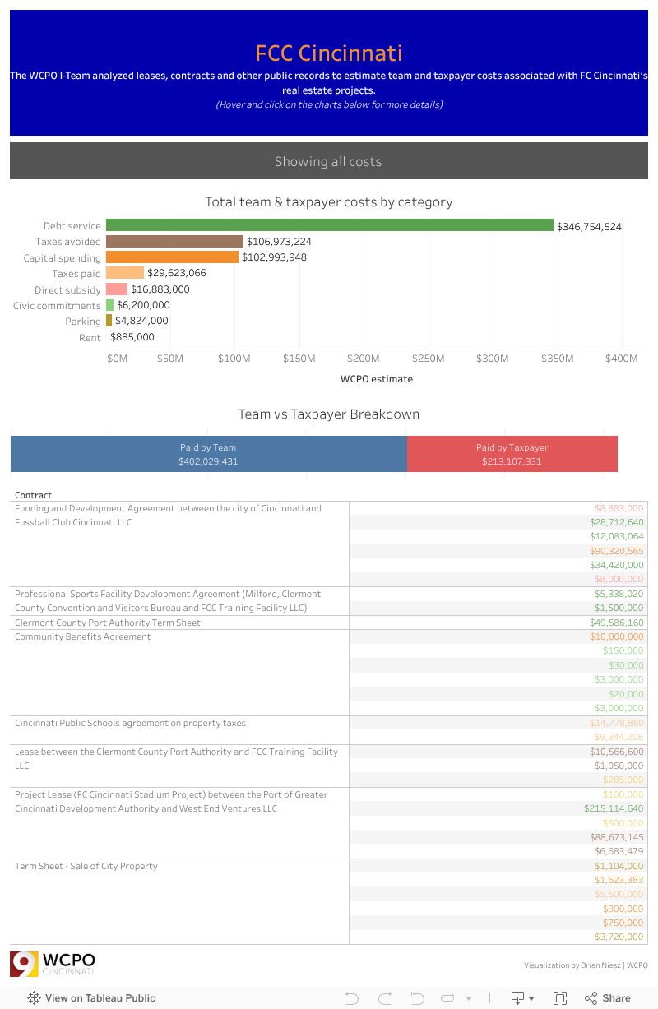Click the Capital spending category label
Image resolution: width=658 pixels, height=1009 pixels.
point(63,257)
